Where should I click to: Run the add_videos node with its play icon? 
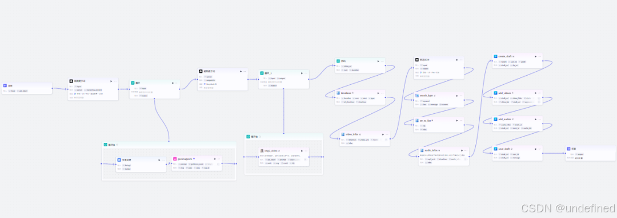click(x=535, y=93)
